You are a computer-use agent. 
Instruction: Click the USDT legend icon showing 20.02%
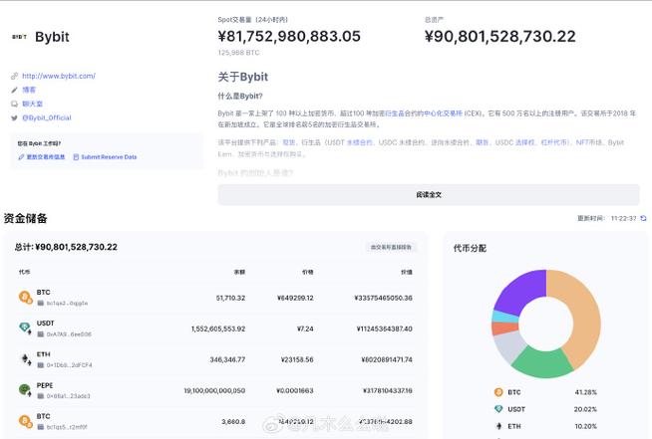tap(498, 409)
